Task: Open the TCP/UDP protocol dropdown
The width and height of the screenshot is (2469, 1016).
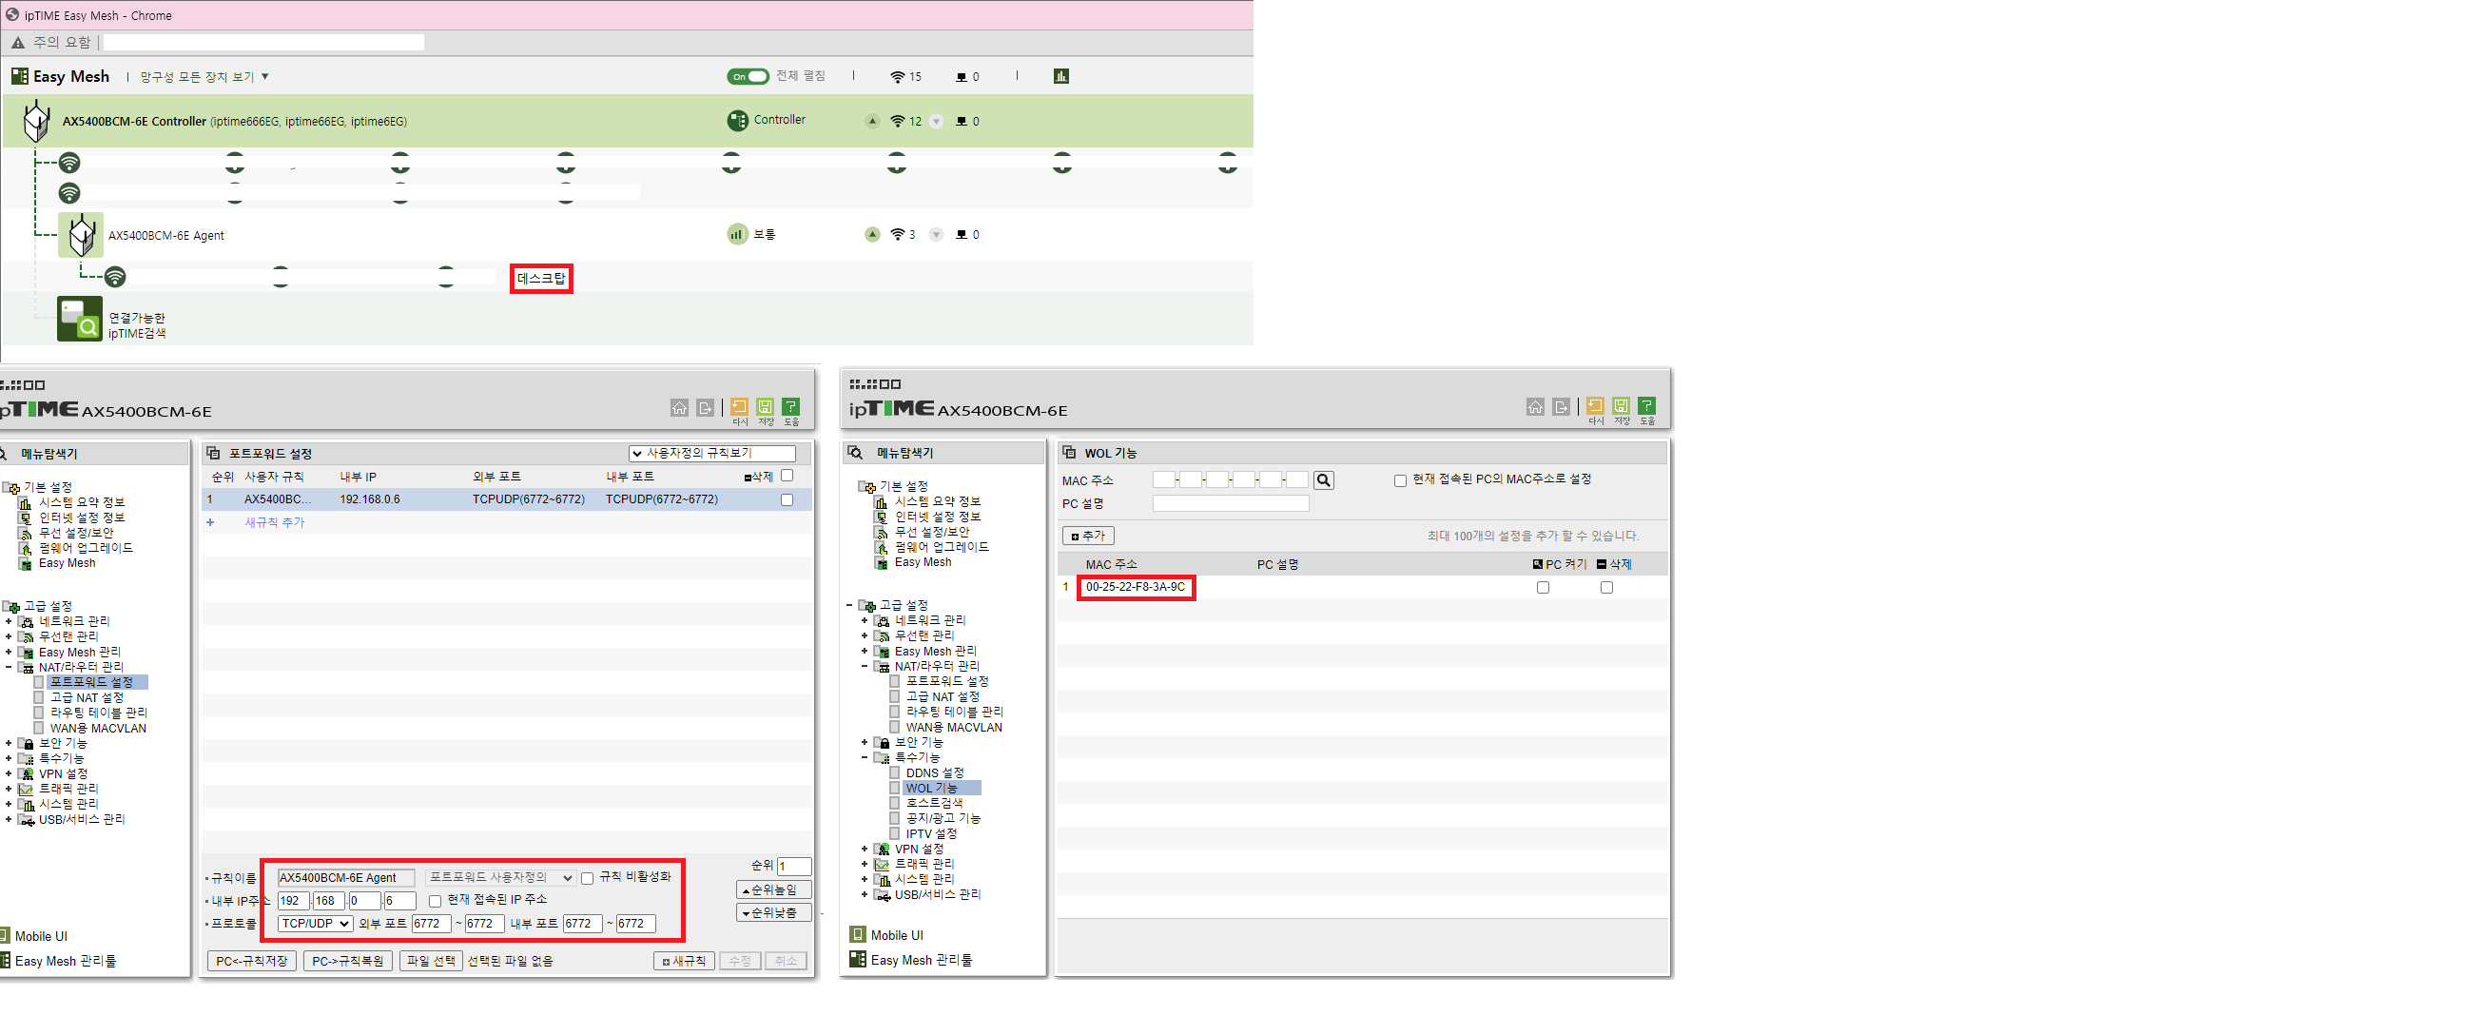Action: [x=315, y=924]
